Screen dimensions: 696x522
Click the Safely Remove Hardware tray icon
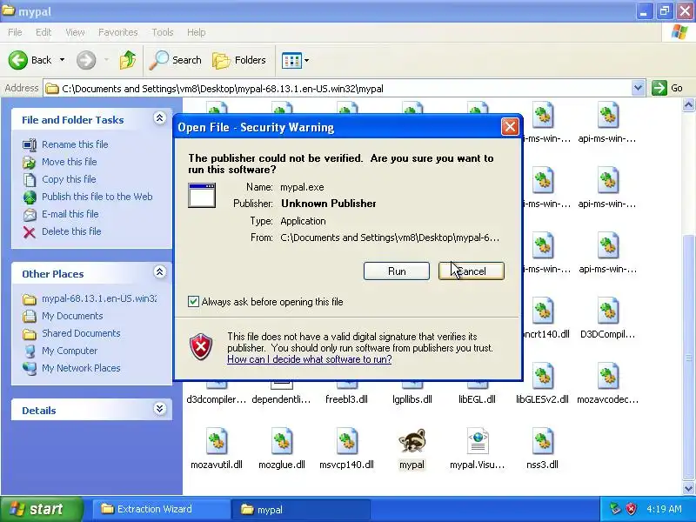[x=615, y=509]
